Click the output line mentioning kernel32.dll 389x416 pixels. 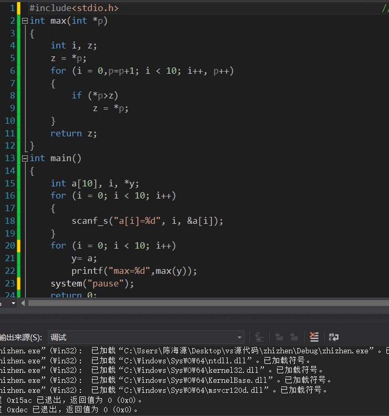[161, 370]
